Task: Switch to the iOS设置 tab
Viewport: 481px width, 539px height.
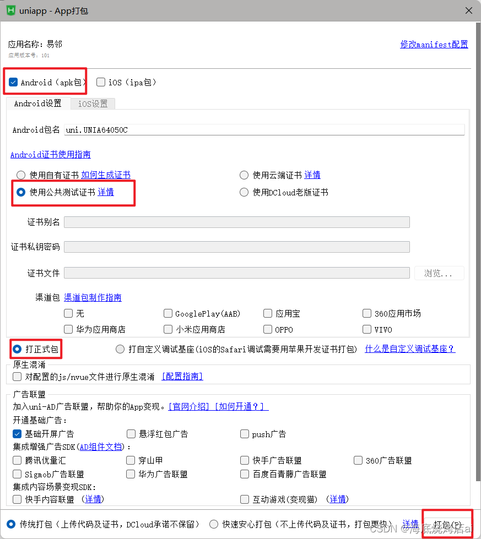Action: pyautogui.click(x=92, y=103)
